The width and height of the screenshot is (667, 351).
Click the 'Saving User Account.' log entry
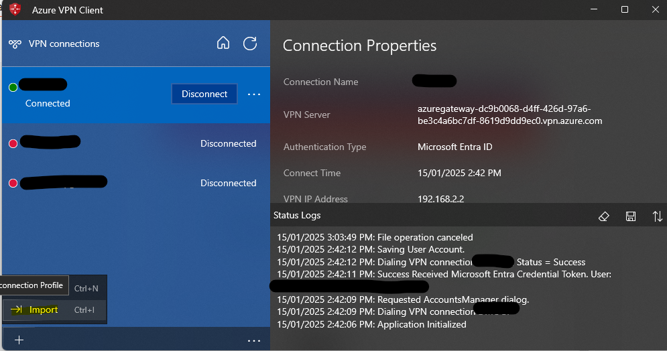tap(371, 249)
